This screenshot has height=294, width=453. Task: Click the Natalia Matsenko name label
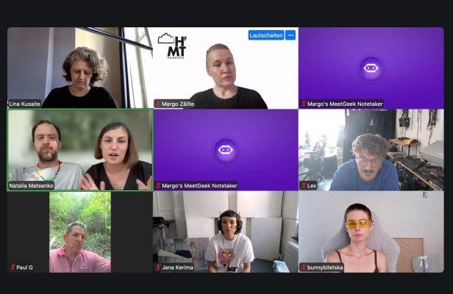tap(31, 186)
